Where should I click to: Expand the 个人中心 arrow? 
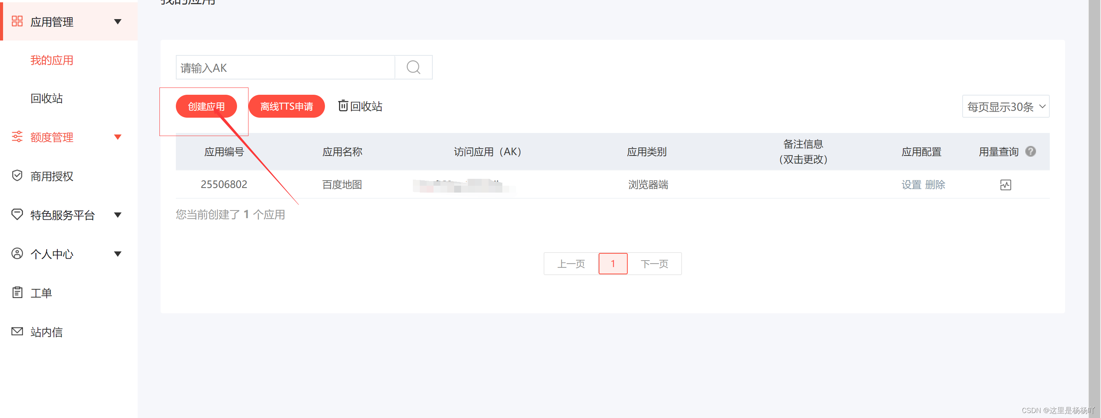click(x=117, y=254)
